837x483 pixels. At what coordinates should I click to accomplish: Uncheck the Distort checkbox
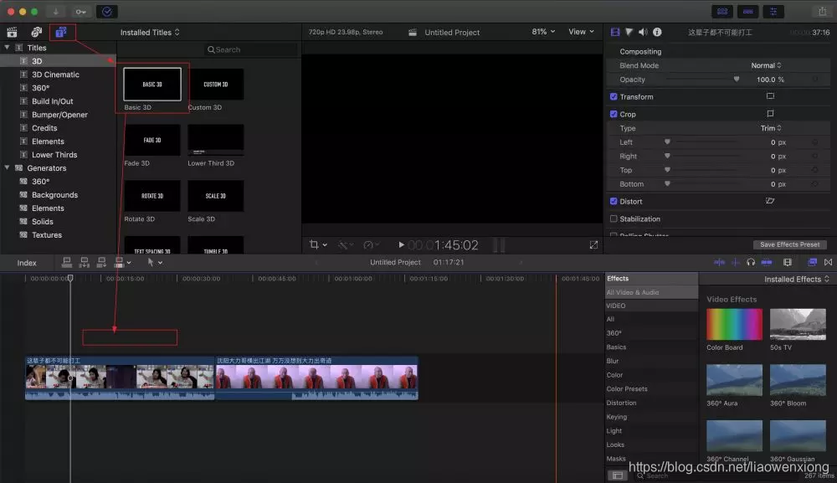click(x=614, y=201)
